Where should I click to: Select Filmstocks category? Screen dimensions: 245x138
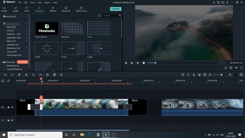pyautogui.click(x=10, y=62)
